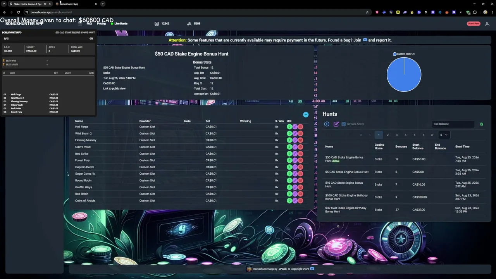Mute the Stake tab audio icon
This screenshot has width=496, height=279.
(x=45, y=4)
